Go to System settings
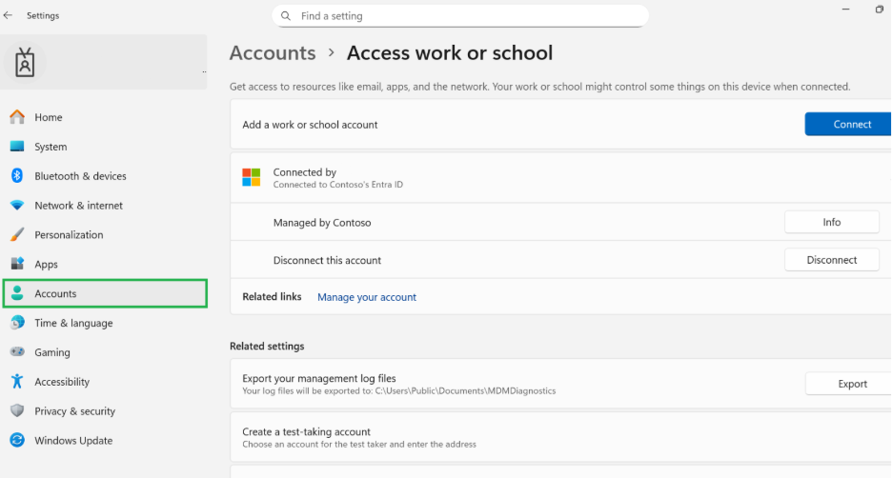 coord(105,147)
